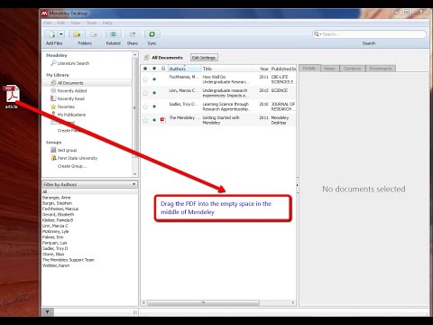Open the Add Files dropdown arrow

61,34
